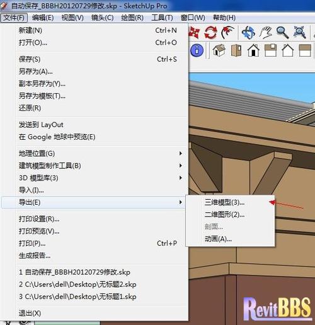Select 动画(A)... export option
Viewport: 315px width, 325px height.
[231, 239]
